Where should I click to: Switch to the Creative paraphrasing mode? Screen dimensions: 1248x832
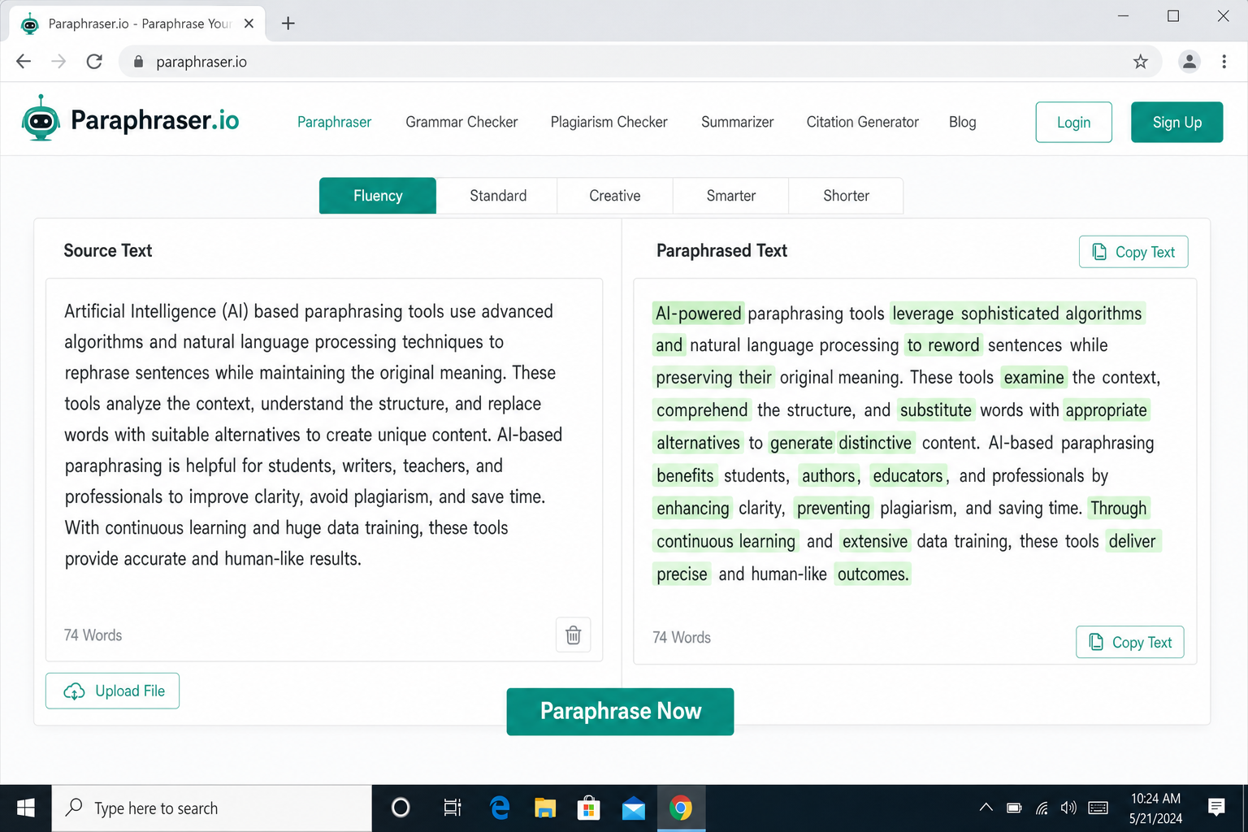[614, 196]
